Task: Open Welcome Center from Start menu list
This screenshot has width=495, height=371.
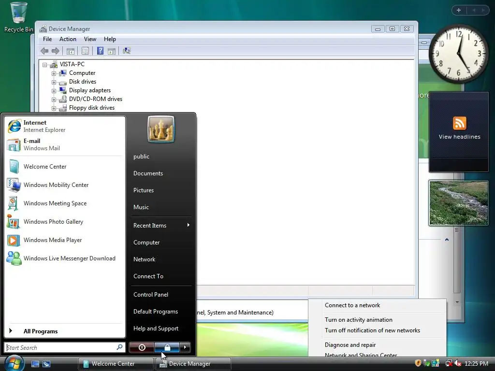Action: click(65, 167)
